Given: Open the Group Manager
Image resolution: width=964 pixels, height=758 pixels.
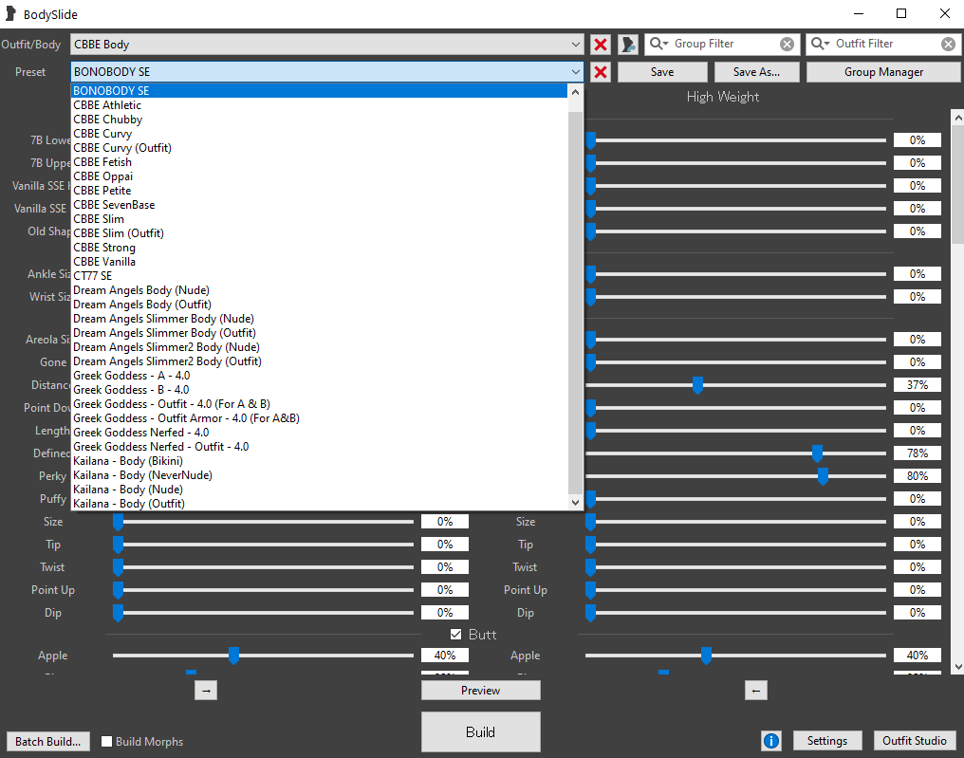Looking at the screenshot, I should coord(883,72).
